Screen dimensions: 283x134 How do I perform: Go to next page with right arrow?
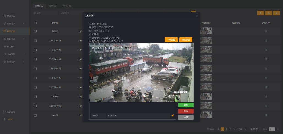[245, 129]
